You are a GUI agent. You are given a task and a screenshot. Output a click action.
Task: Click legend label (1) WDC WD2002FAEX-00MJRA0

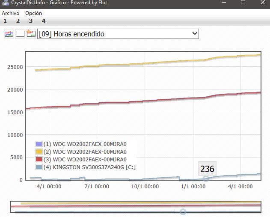click(85, 144)
